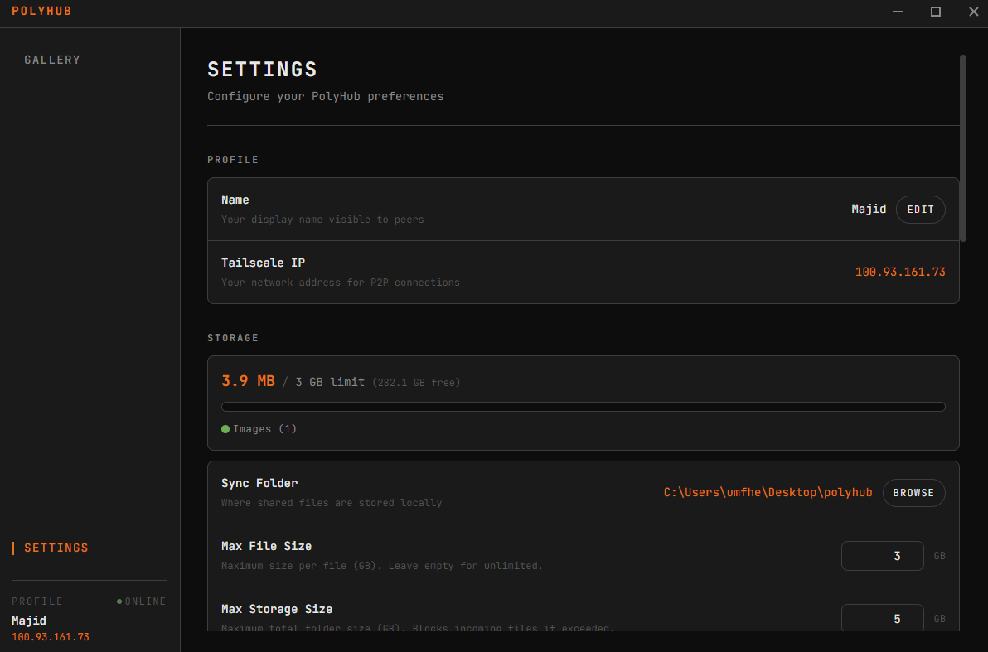Click the orange accent bar beside SETTINGS
The width and height of the screenshot is (988, 652).
pyautogui.click(x=12, y=548)
